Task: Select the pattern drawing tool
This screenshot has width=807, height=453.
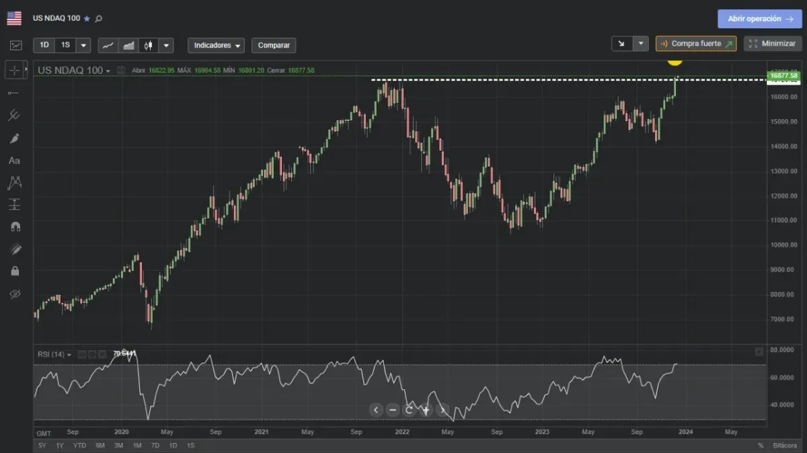Action: (14, 182)
